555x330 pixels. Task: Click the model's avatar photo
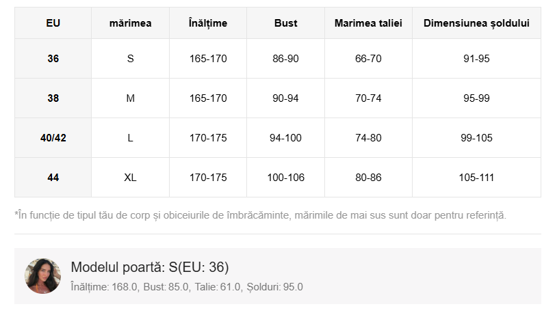click(42, 276)
